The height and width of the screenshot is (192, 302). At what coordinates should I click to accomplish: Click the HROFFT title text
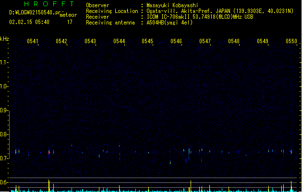(x=49, y=4)
